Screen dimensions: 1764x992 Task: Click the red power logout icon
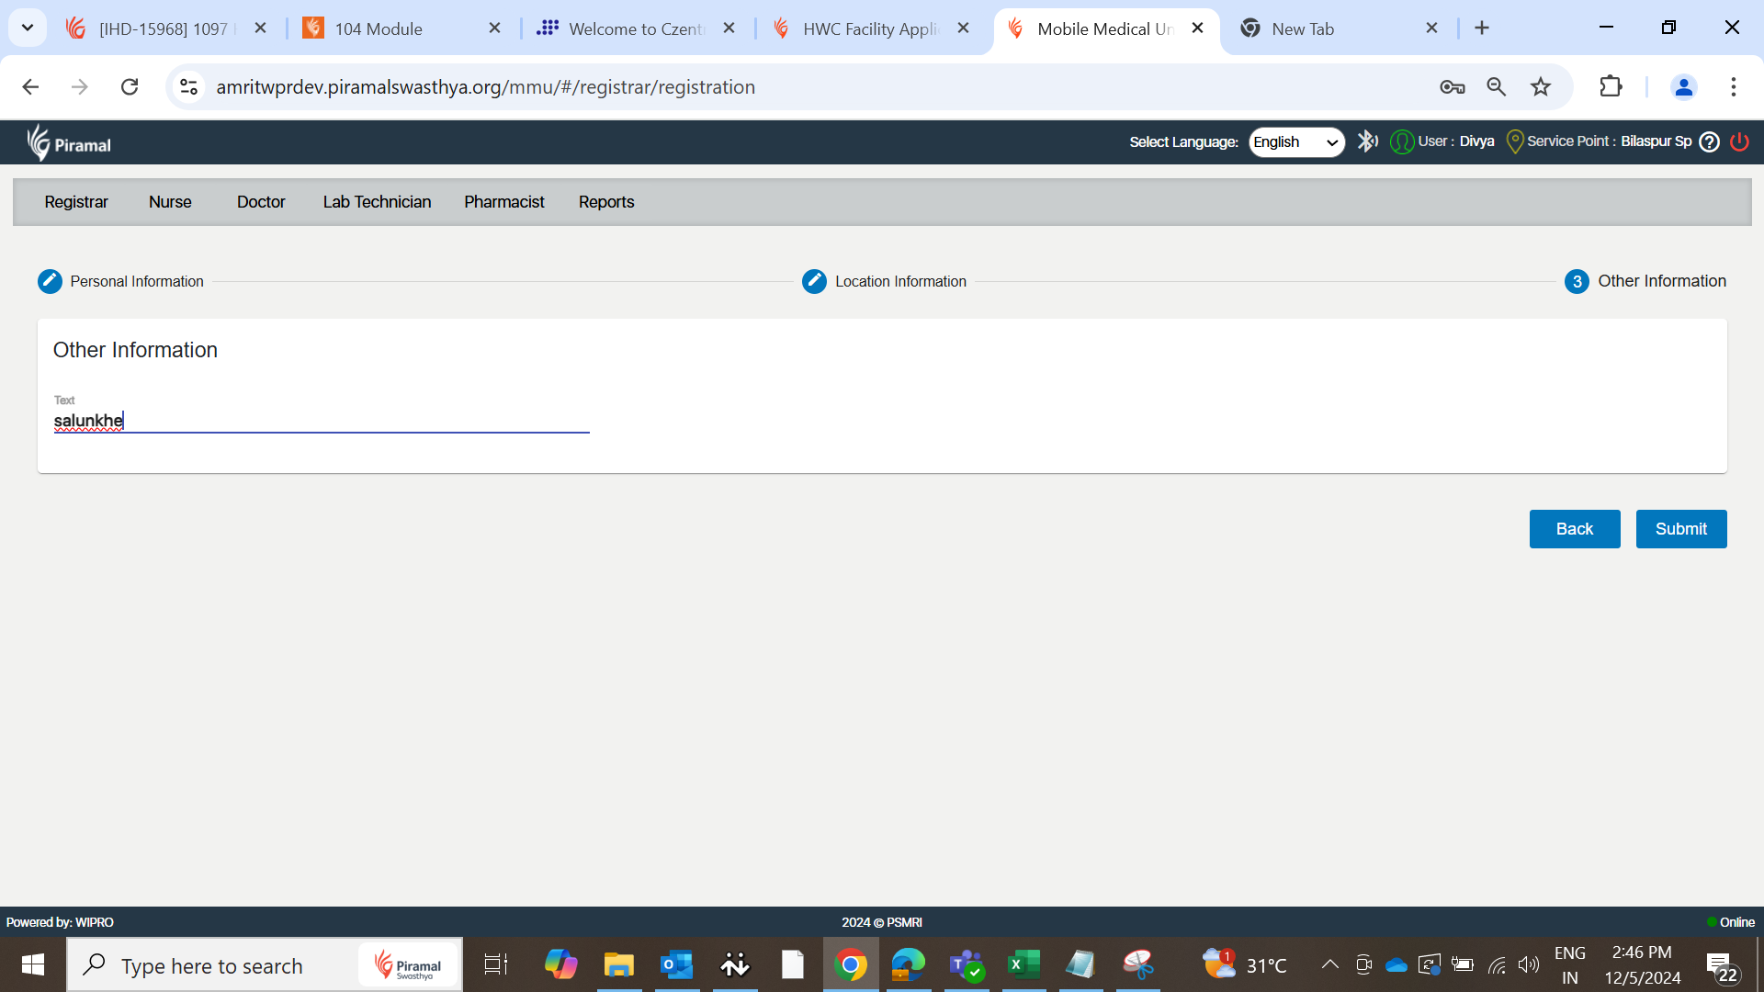[x=1739, y=141]
